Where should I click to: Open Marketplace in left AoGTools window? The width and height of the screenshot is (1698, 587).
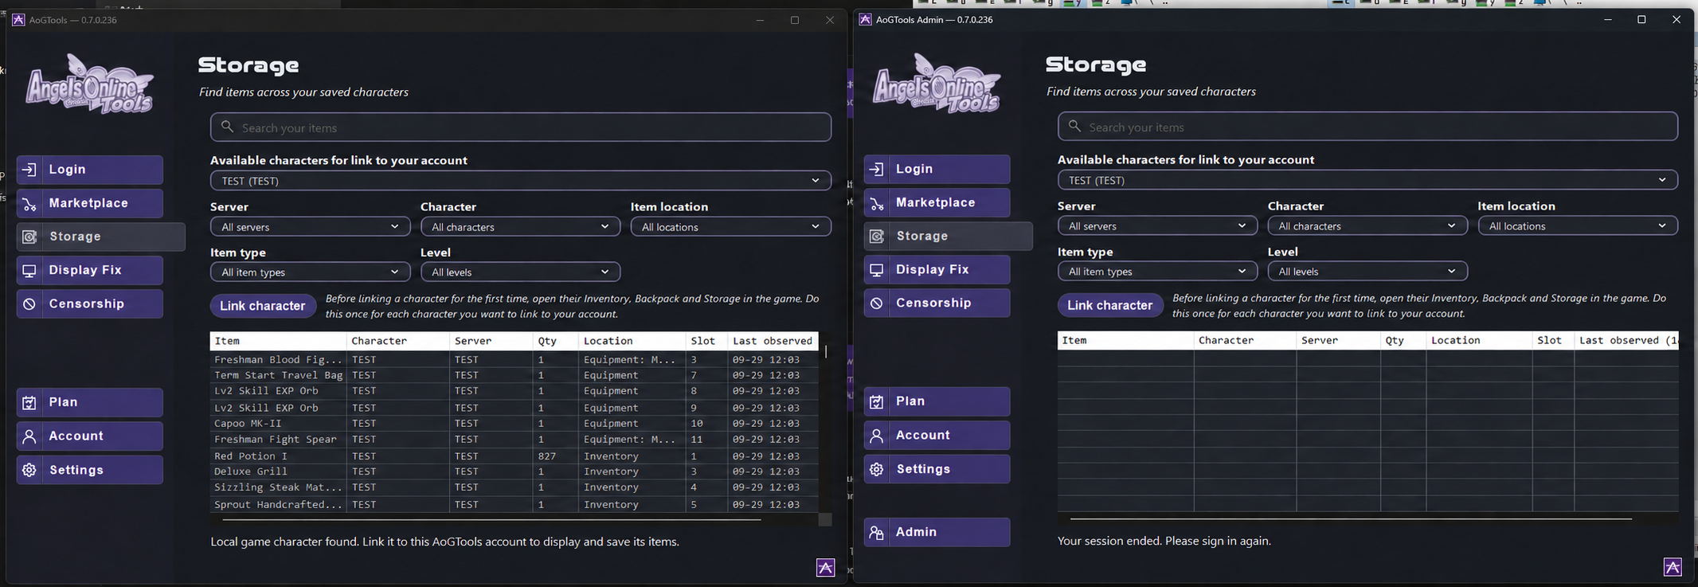[x=90, y=203]
